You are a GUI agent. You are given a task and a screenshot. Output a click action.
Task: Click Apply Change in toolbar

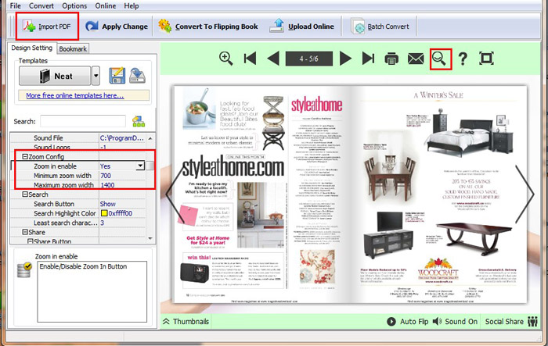[117, 27]
